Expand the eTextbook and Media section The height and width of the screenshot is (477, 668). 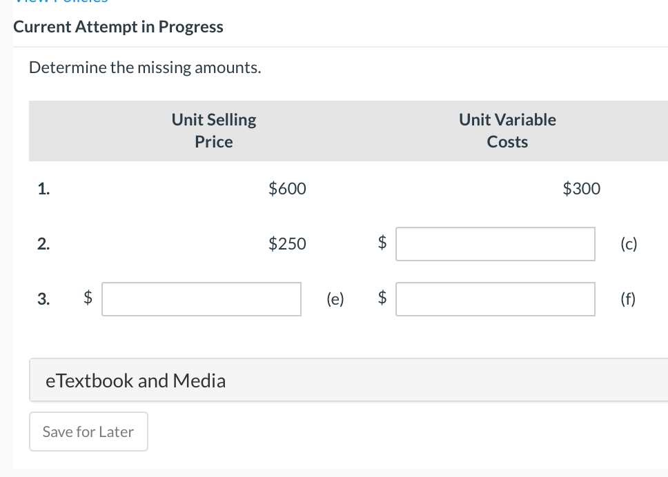[x=135, y=380]
